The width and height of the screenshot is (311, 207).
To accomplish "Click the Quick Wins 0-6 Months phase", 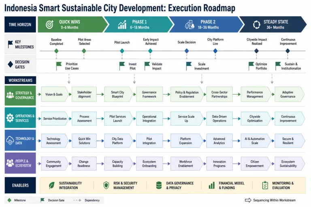I will click(x=73, y=24).
